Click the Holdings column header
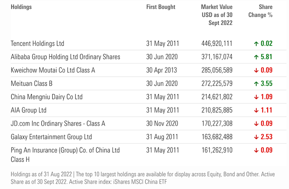Screen dimensions: 289x189 point(21,7)
